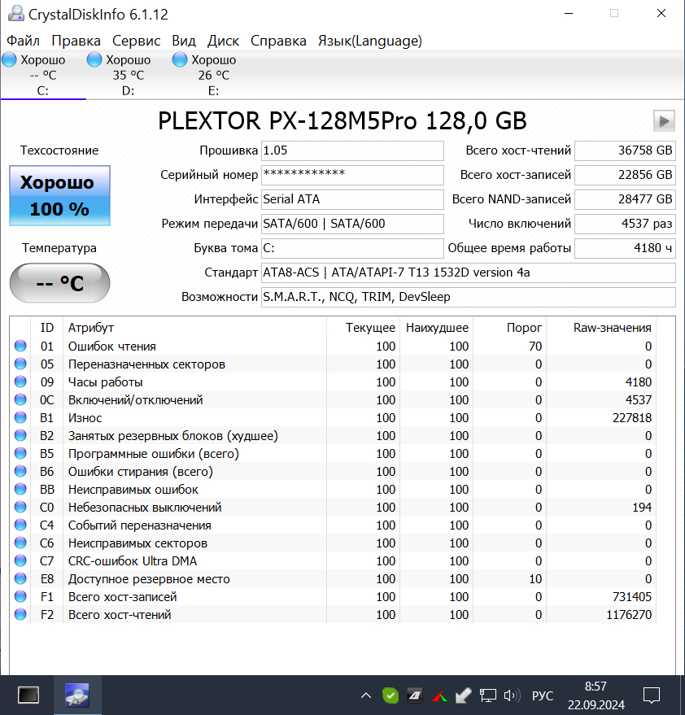Click the 36758 GB host reads value
The height and width of the screenshot is (715, 685).
(x=625, y=150)
